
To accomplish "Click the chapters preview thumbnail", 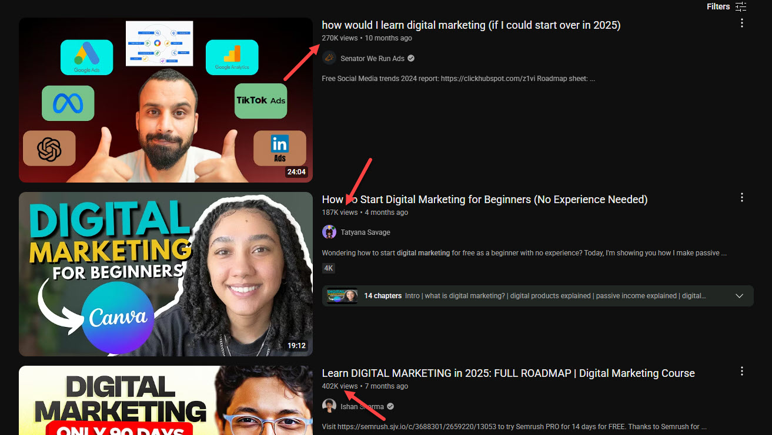I will 342,296.
